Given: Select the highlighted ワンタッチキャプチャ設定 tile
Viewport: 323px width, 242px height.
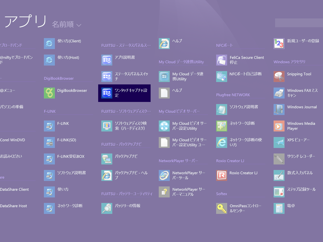Looking at the screenshot, I should click(x=124, y=93).
